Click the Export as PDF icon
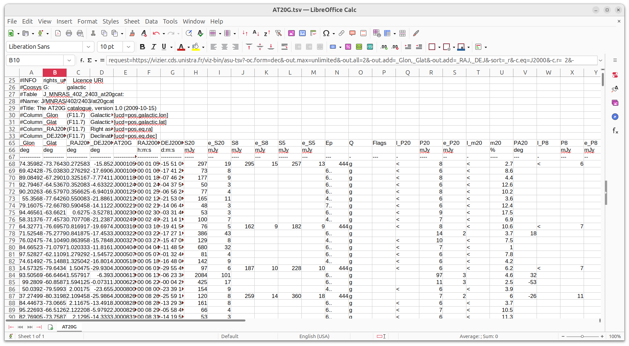The width and height of the screenshot is (629, 346). pyautogui.click(x=58, y=33)
